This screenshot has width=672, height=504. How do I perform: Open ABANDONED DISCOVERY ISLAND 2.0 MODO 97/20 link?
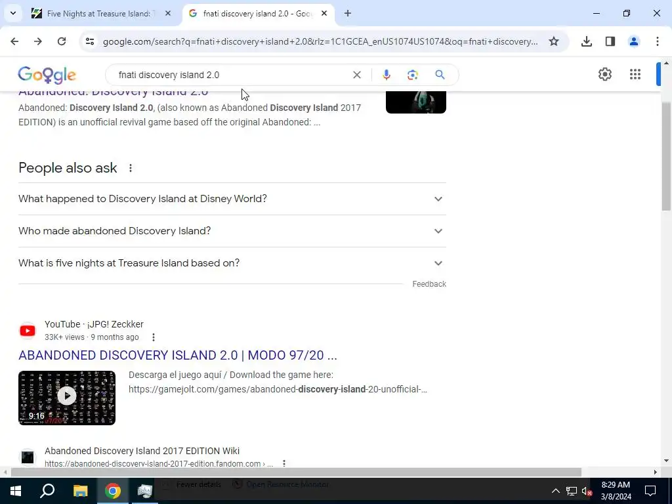click(177, 355)
